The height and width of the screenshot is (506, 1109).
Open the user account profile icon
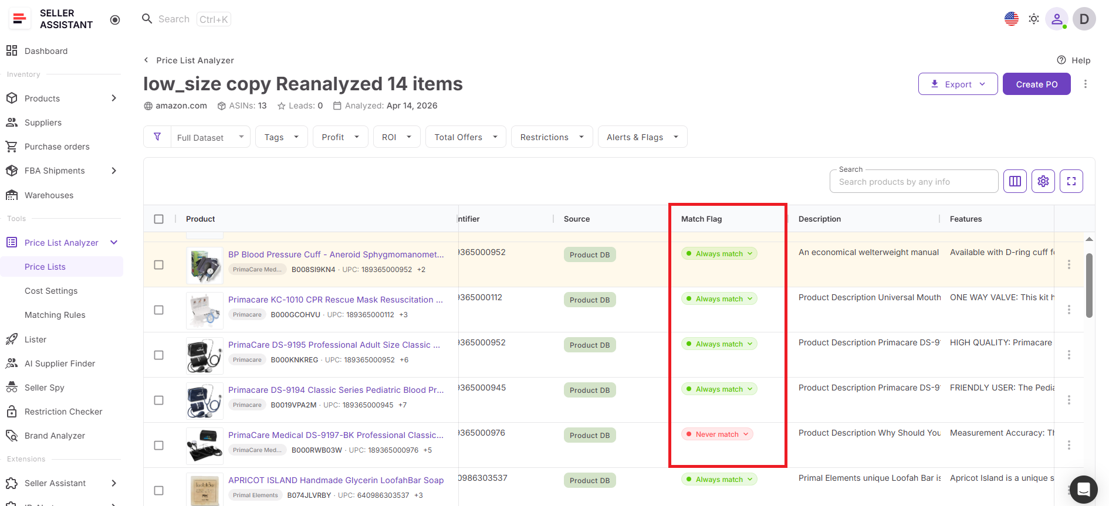point(1057,19)
